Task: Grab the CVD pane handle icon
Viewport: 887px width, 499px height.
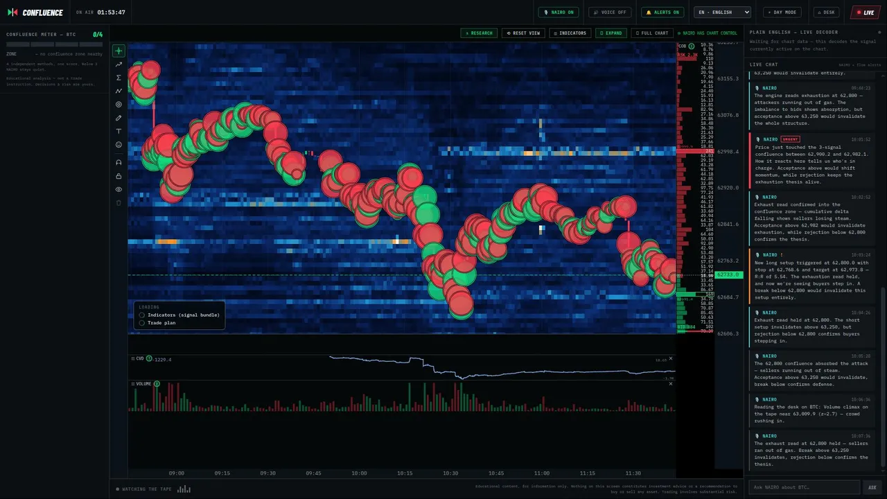Action: pos(133,359)
